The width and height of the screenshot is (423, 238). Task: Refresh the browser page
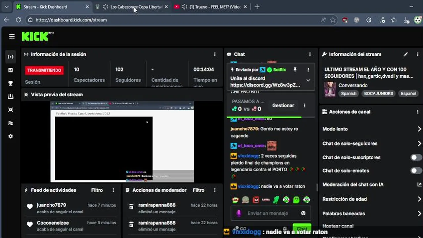pyautogui.click(x=19, y=20)
